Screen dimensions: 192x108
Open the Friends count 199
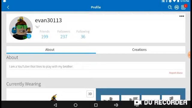click(45, 37)
